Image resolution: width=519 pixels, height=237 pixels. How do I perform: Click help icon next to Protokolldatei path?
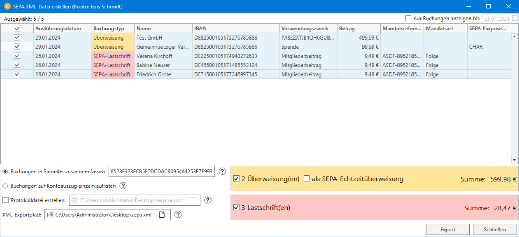point(208,200)
